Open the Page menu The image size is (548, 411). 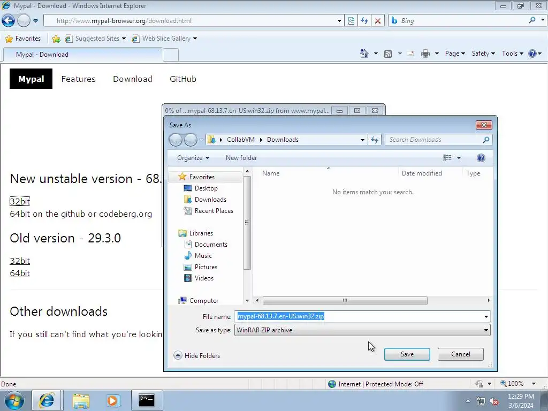[x=455, y=54]
